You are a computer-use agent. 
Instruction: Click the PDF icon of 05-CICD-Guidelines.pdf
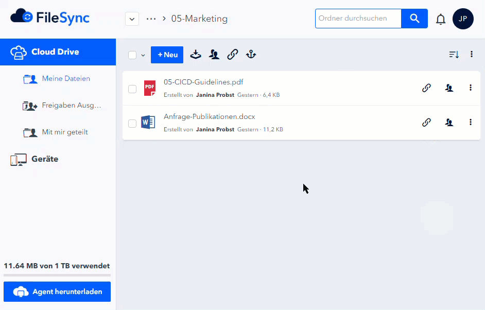150,88
